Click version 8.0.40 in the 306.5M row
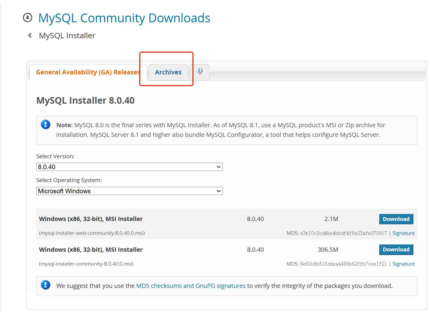 tap(255, 250)
